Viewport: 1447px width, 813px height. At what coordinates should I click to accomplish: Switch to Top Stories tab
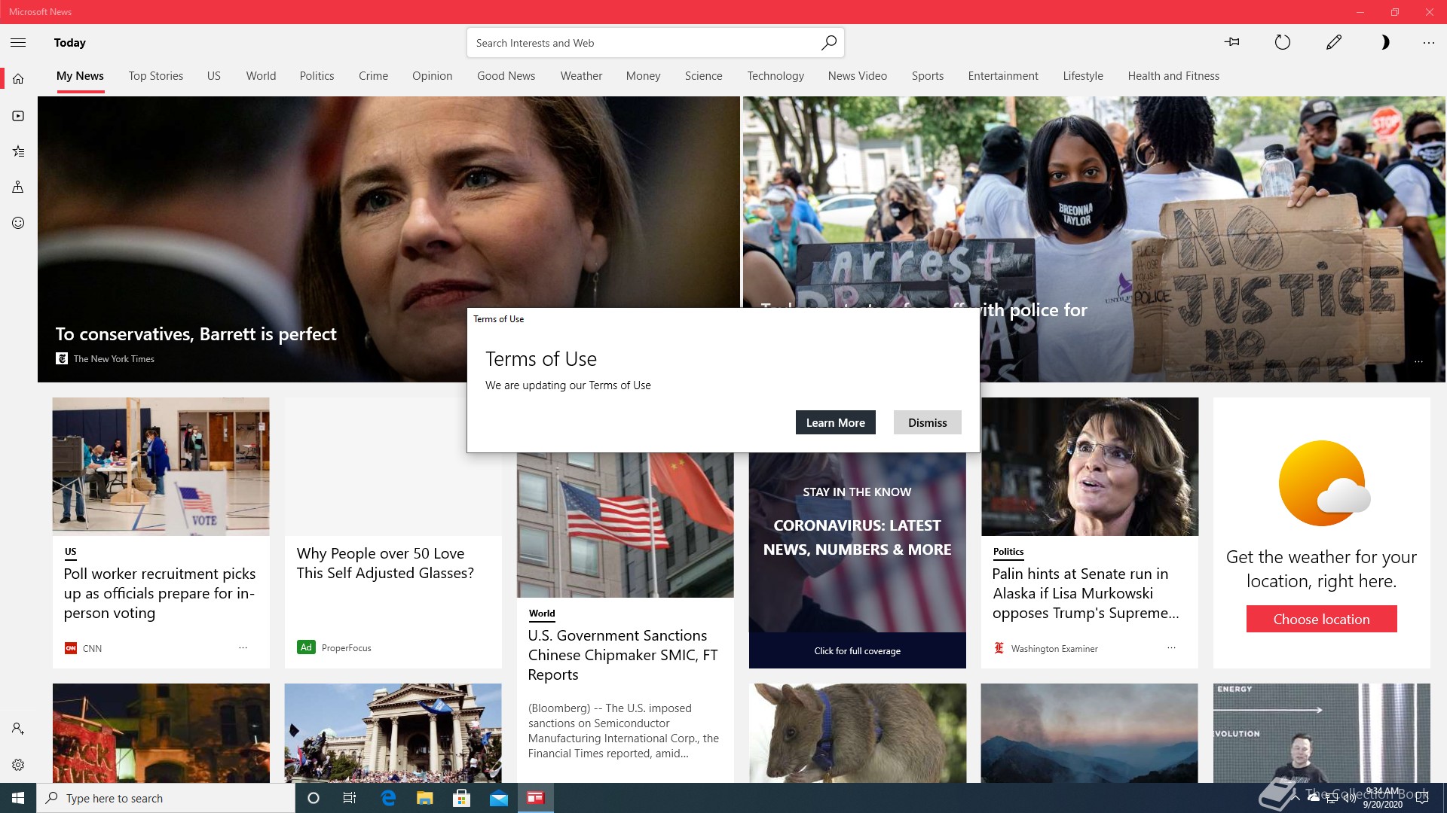(156, 76)
